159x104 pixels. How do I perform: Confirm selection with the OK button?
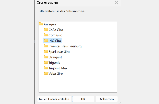pos(83,99)
